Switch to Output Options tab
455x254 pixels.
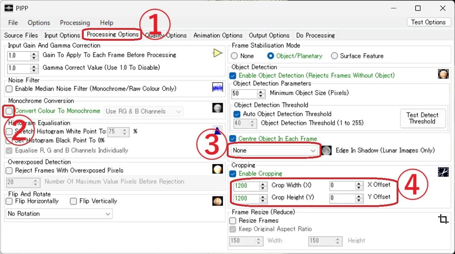269,35
